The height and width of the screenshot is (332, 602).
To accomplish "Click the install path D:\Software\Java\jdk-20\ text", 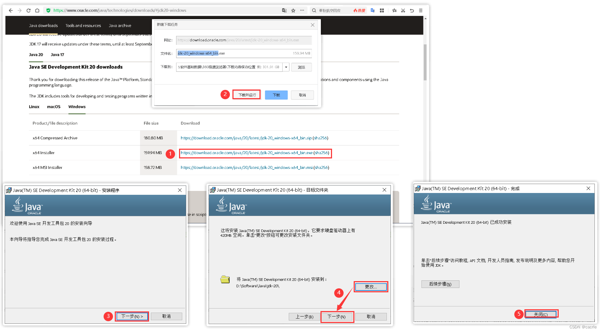I will click(258, 286).
